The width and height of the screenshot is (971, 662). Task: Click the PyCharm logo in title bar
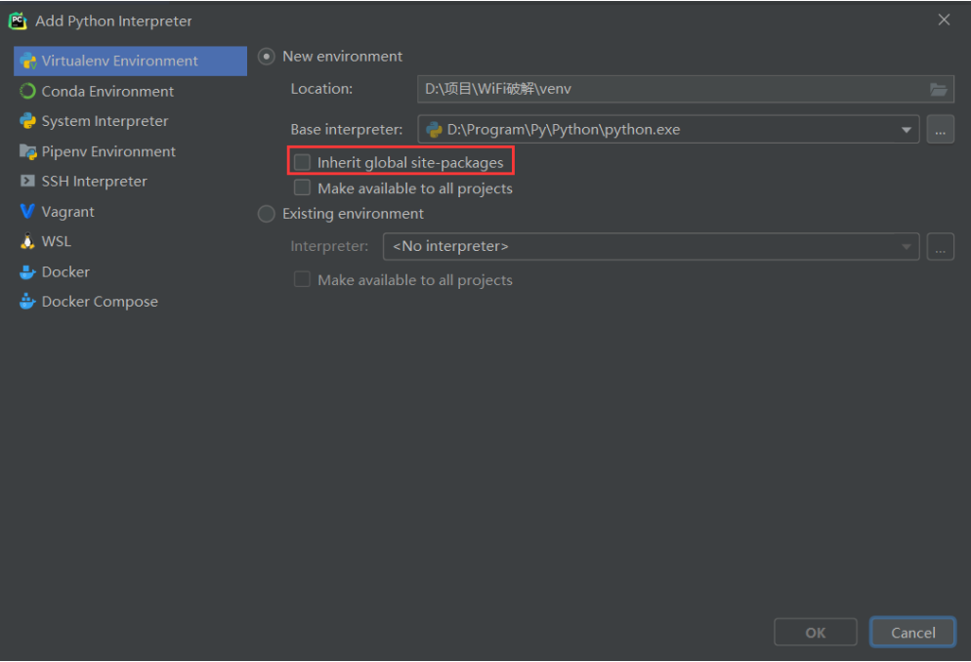tap(18, 21)
